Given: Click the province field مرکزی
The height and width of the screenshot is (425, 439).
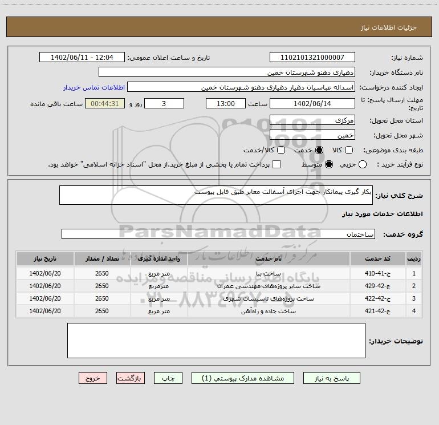Looking at the screenshot, I should point(312,120).
